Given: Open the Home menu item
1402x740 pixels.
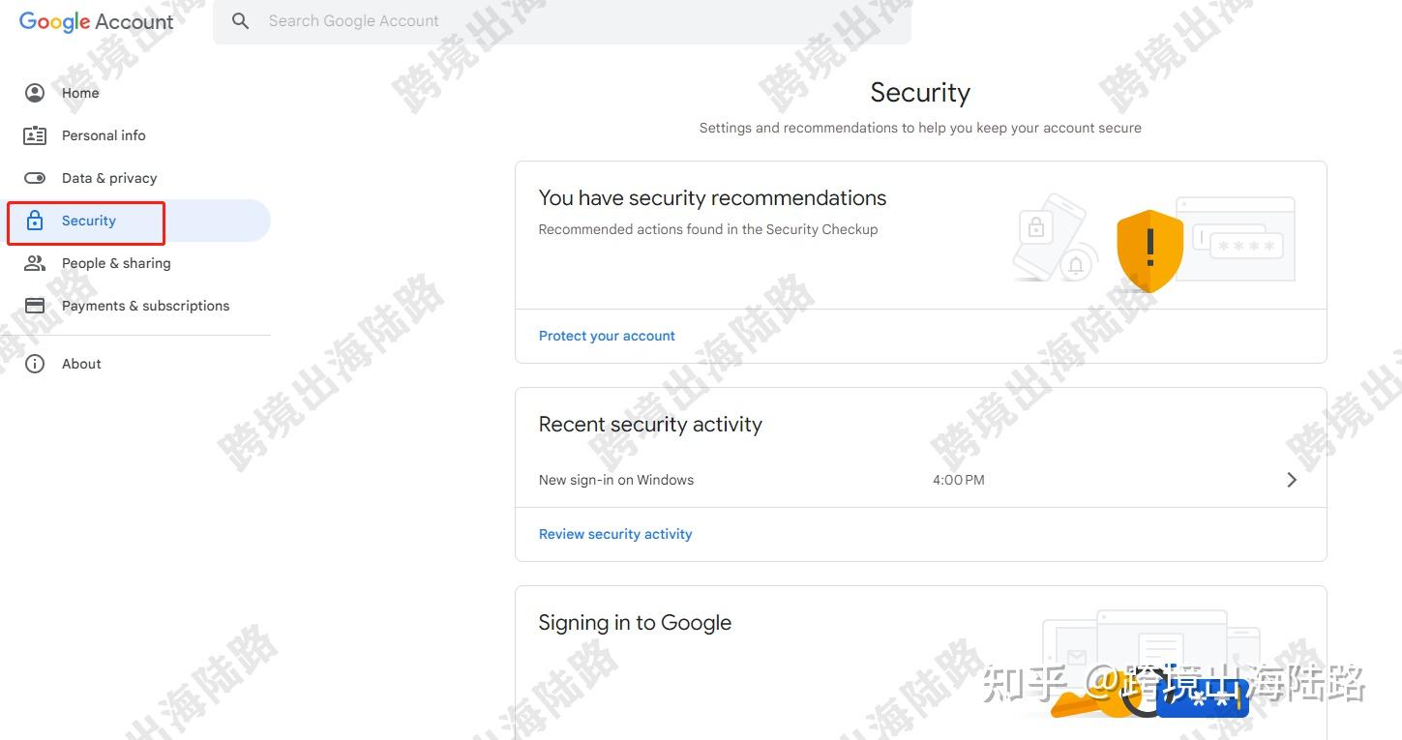Looking at the screenshot, I should (x=80, y=93).
